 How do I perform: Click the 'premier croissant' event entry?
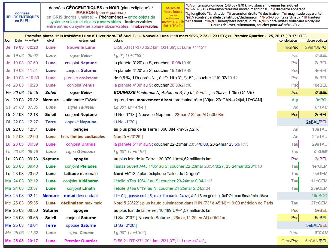[81, 78]
